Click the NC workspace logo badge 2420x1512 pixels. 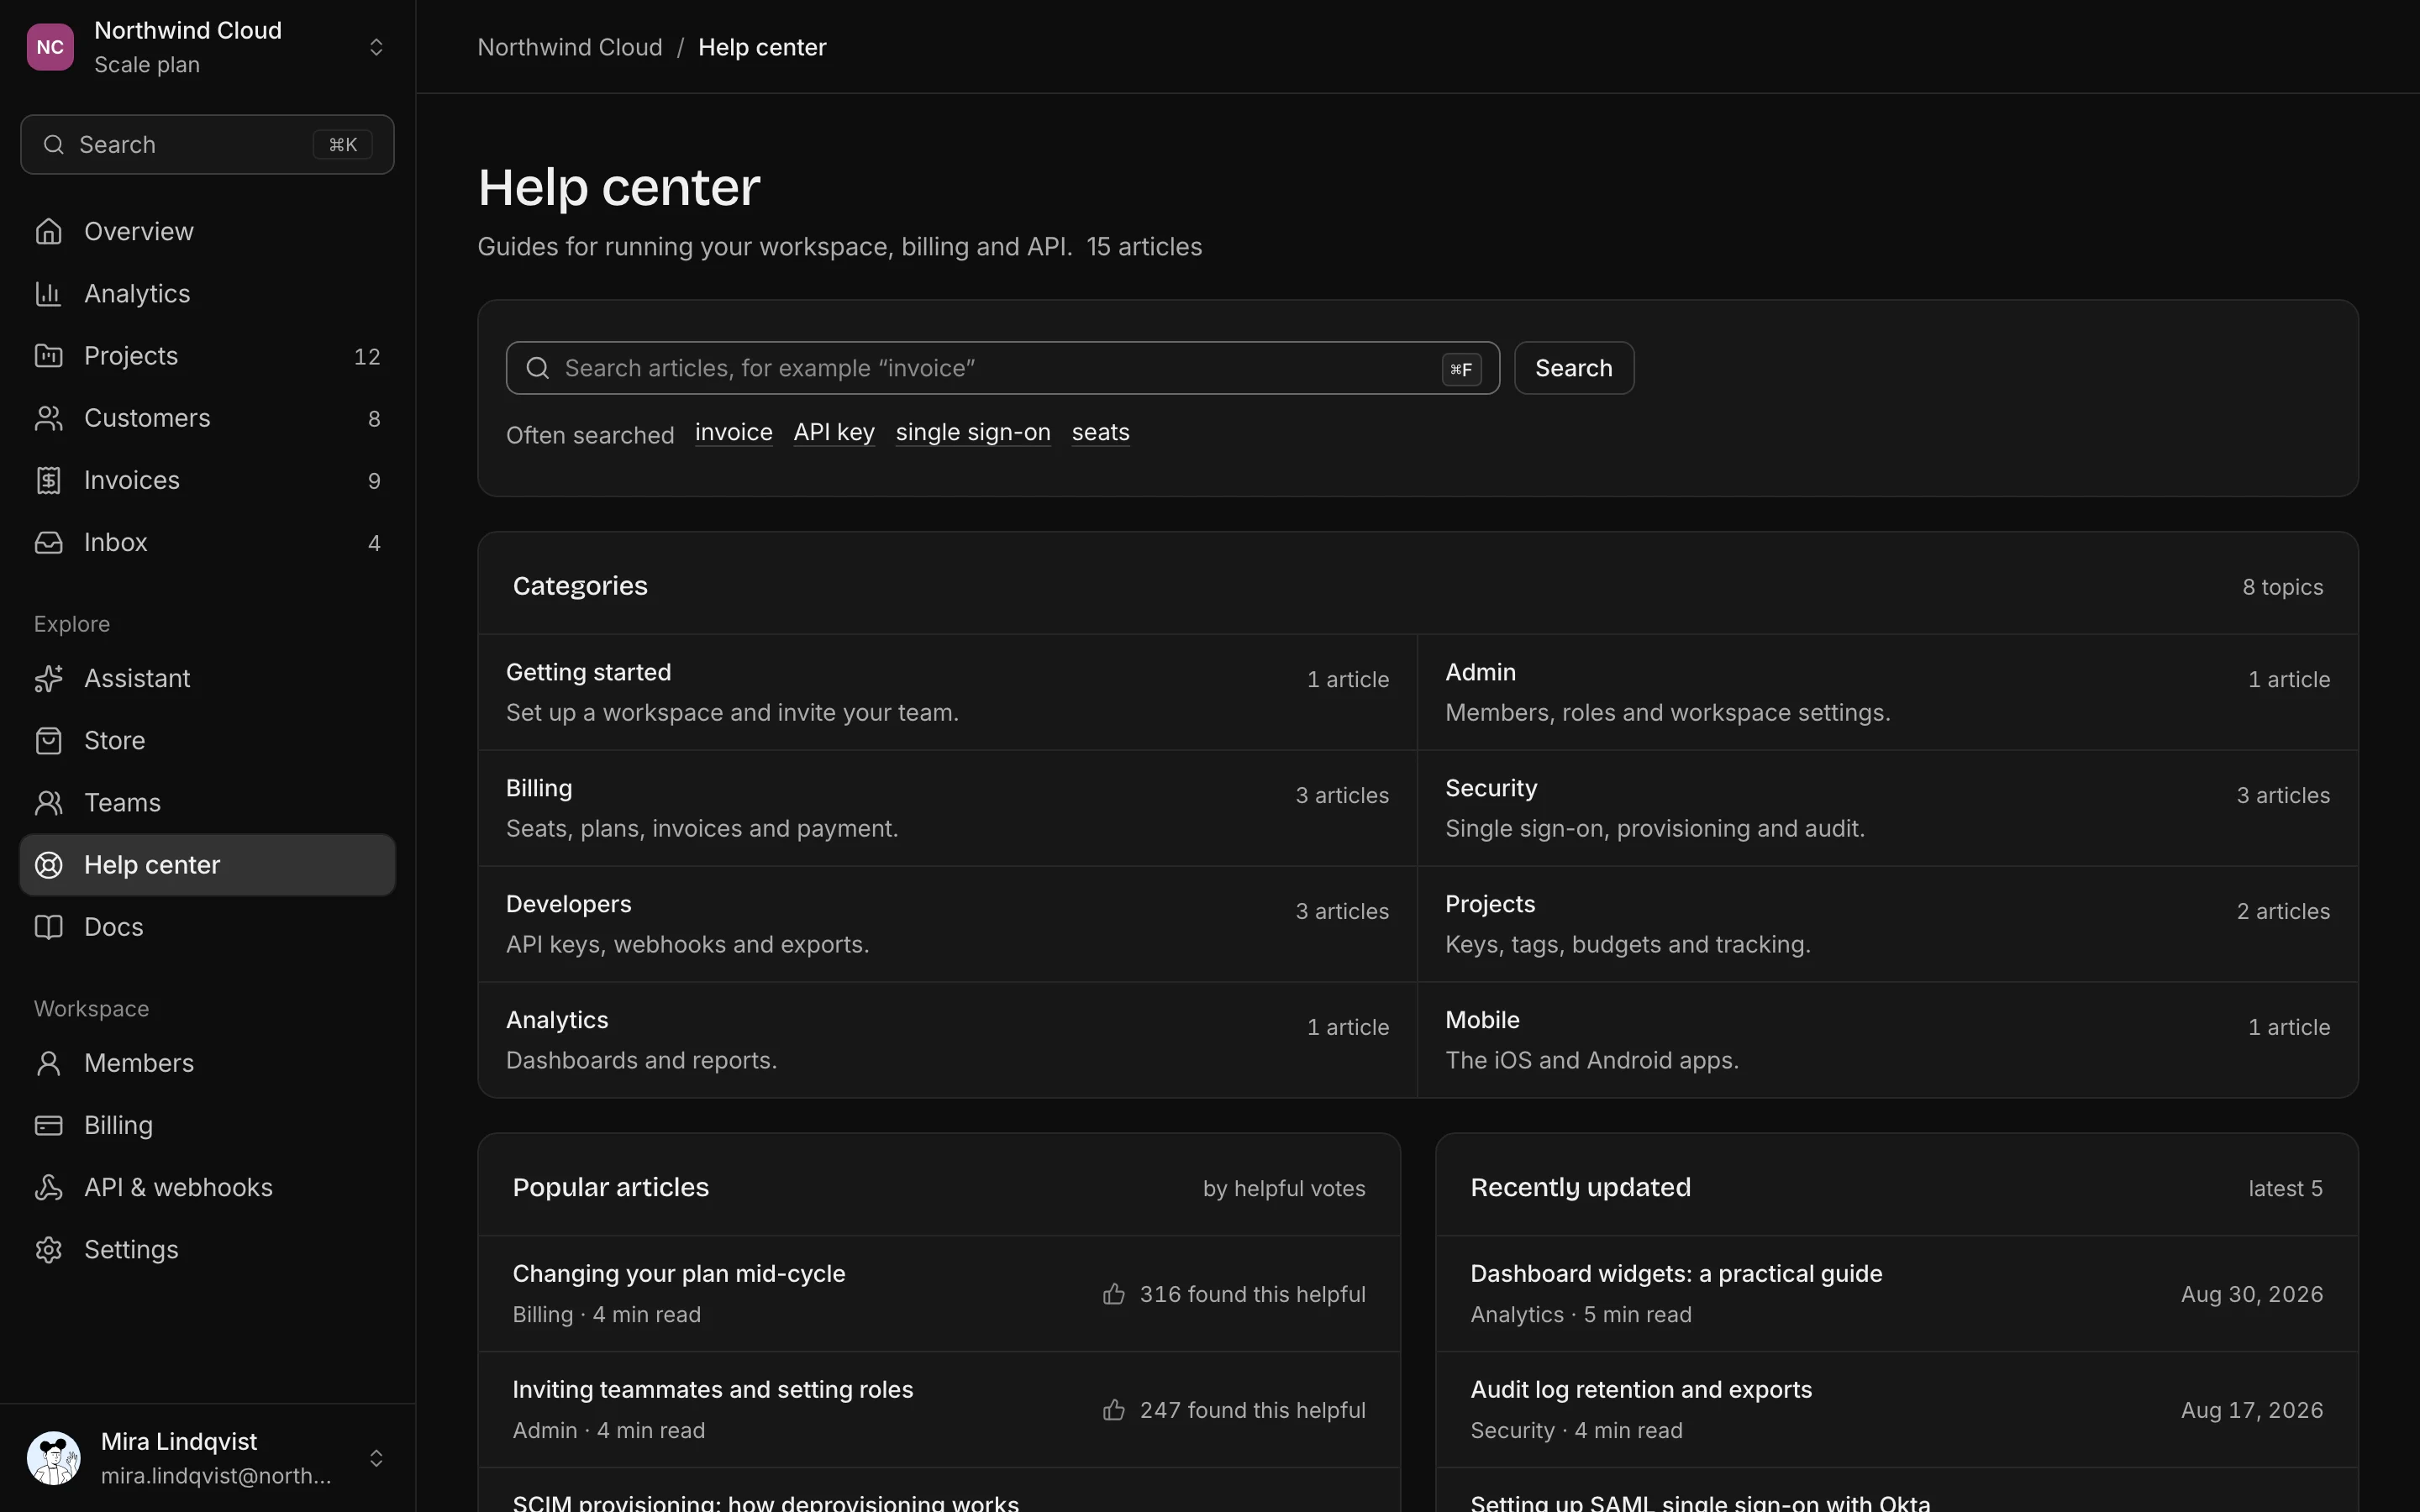[x=50, y=47]
